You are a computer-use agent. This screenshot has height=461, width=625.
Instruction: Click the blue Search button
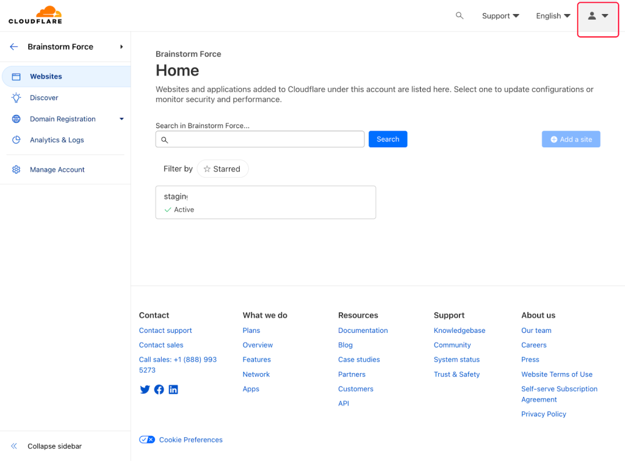[388, 139]
